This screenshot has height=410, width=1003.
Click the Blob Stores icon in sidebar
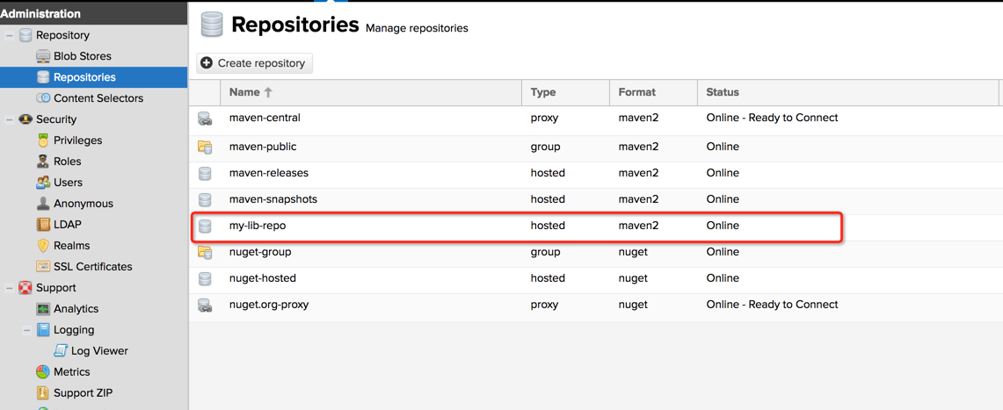43,56
